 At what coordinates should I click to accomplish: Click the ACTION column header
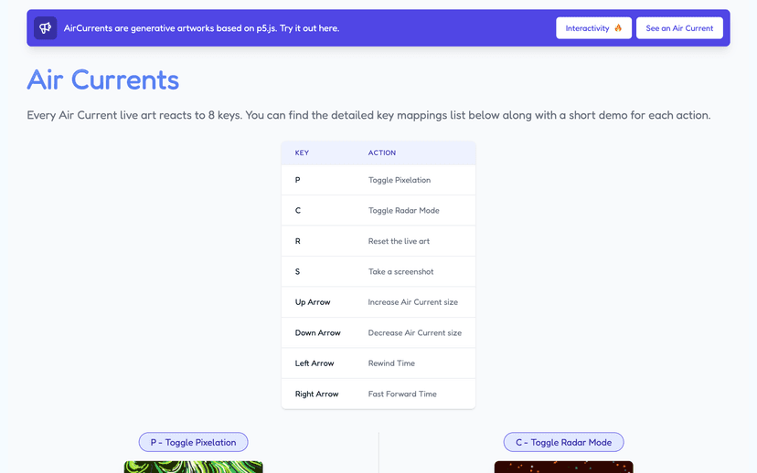click(382, 152)
